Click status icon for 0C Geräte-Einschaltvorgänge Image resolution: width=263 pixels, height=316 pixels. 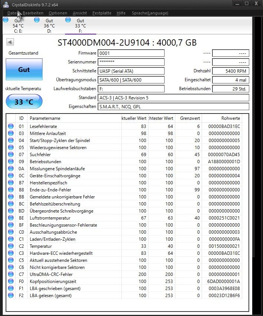[11, 175]
